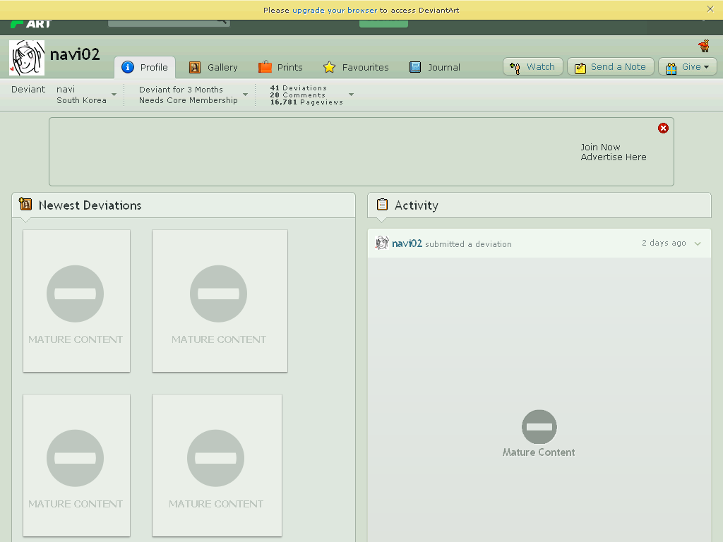Follow the upgrade your browser link

334,10
